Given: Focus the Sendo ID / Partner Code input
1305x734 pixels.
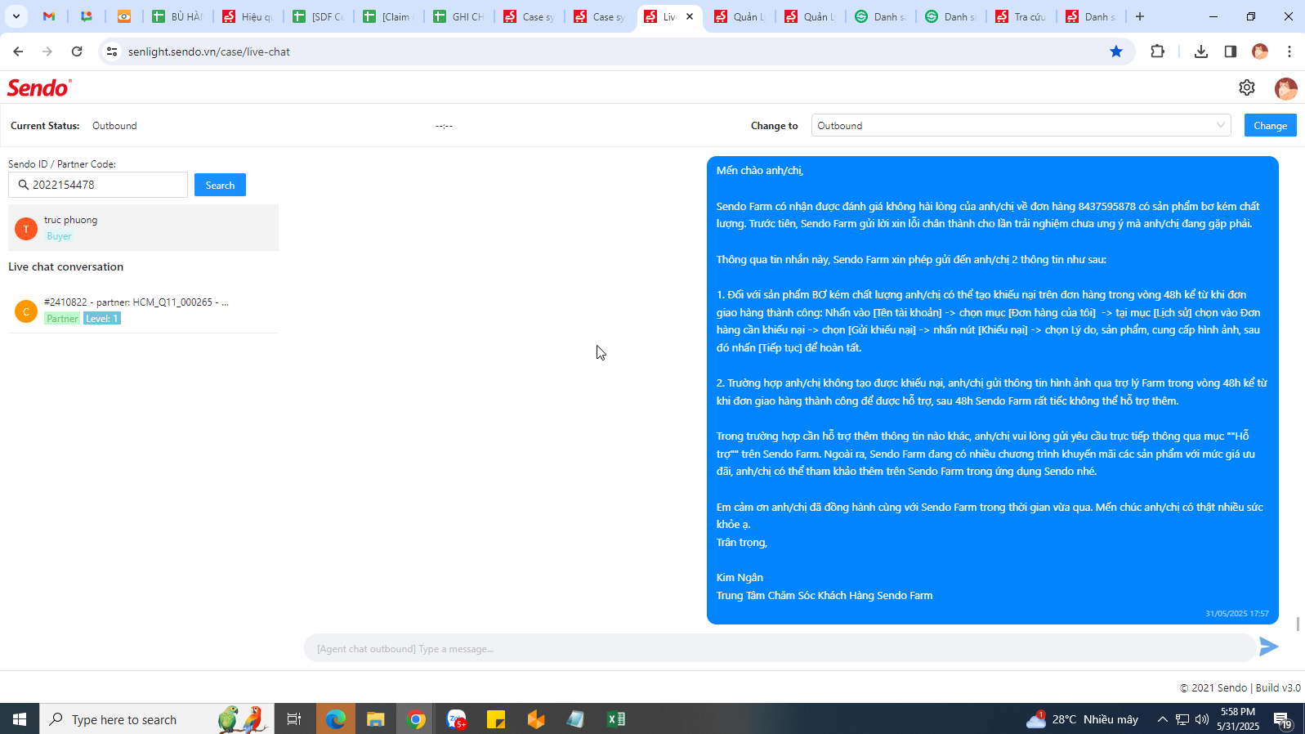Looking at the screenshot, I should (x=98, y=185).
